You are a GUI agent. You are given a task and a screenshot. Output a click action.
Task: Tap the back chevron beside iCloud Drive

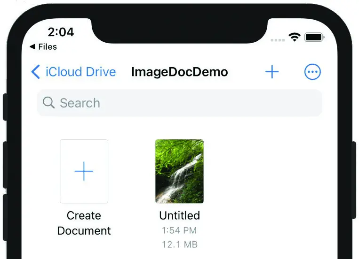(35, 72)
